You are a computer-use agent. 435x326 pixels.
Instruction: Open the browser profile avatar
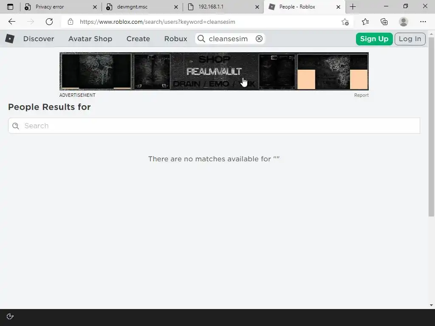pos(404,22)
